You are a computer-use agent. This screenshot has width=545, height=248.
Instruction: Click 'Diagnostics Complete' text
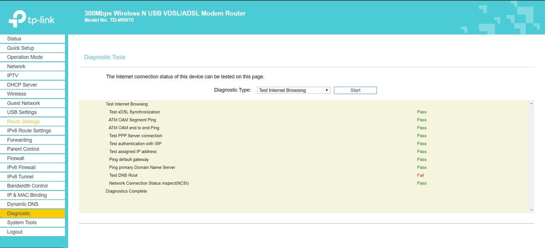tap(126, 191)
